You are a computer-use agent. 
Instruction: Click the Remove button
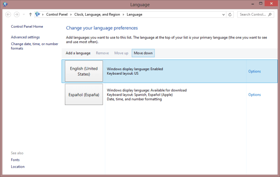102,53
